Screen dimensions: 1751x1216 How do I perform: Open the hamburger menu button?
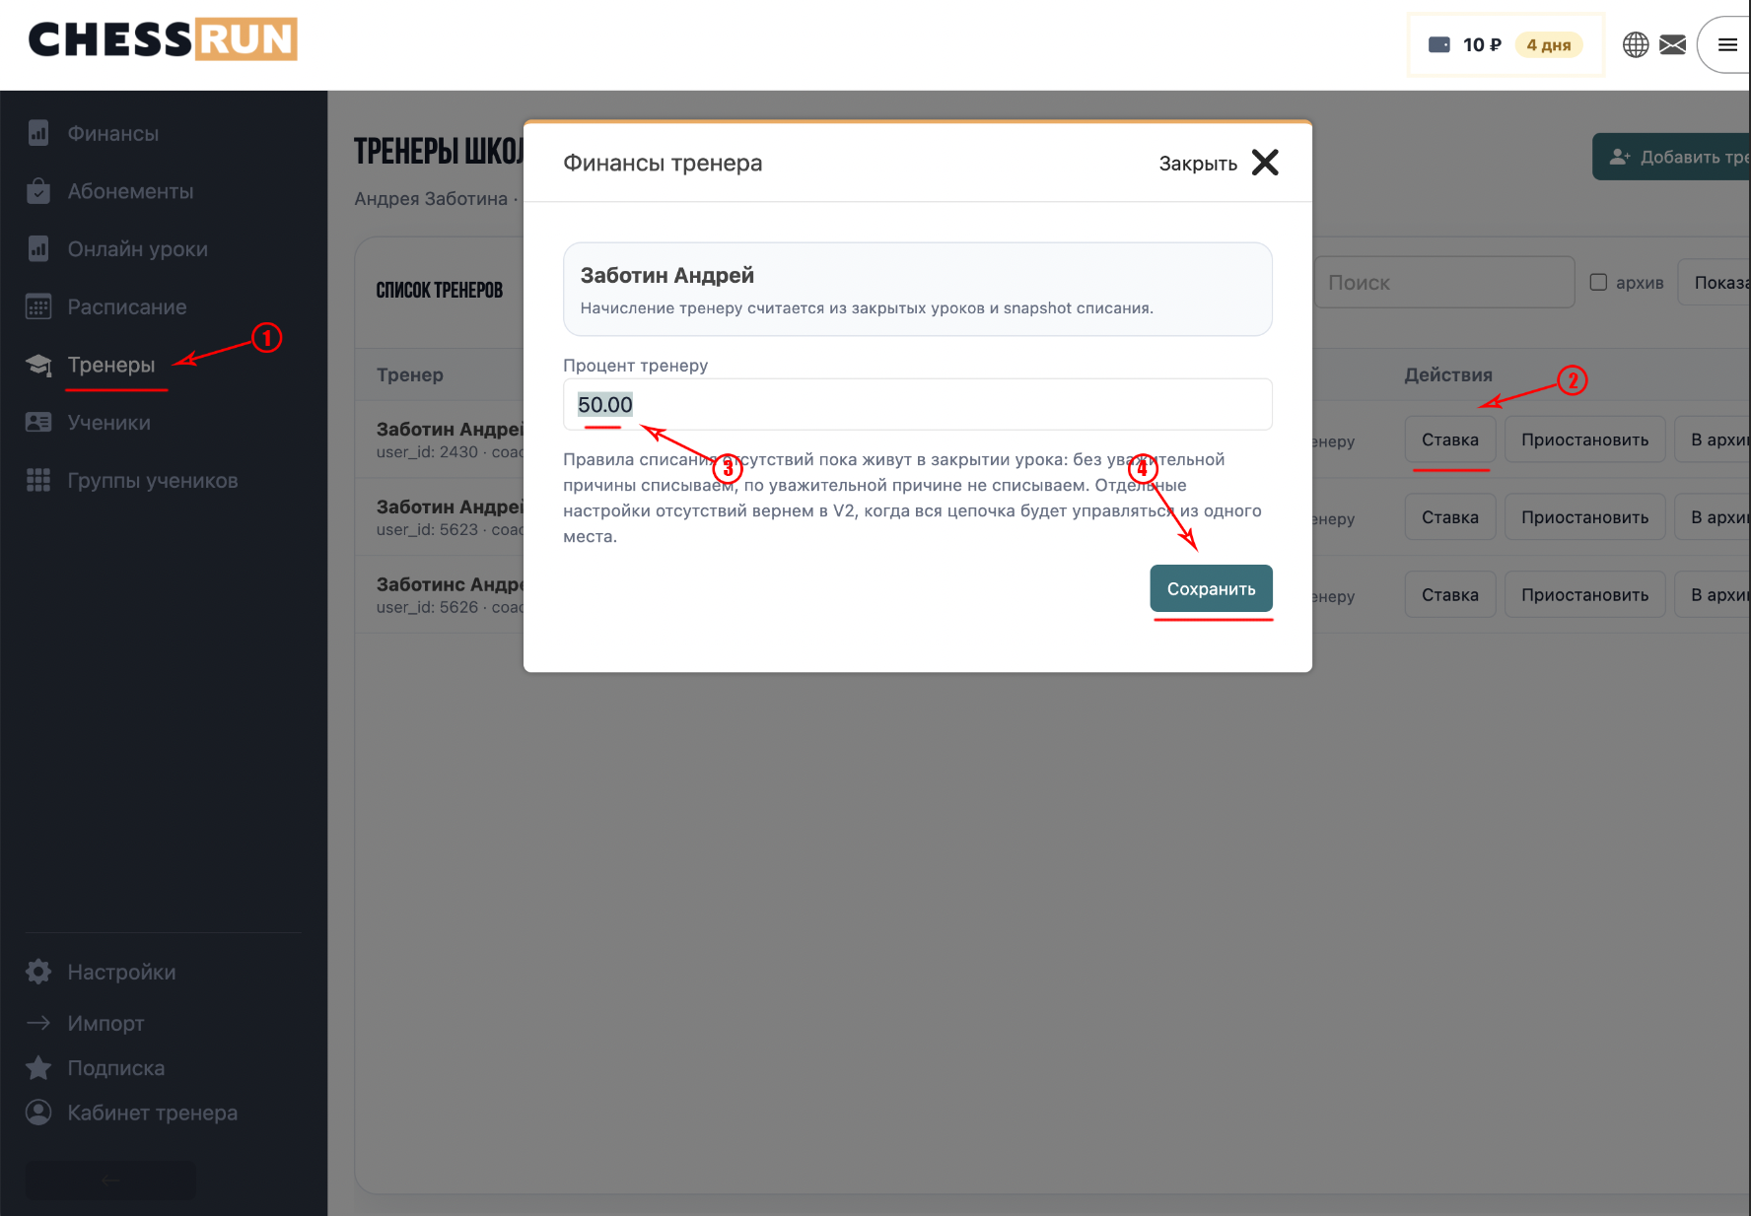(1726, 44)
